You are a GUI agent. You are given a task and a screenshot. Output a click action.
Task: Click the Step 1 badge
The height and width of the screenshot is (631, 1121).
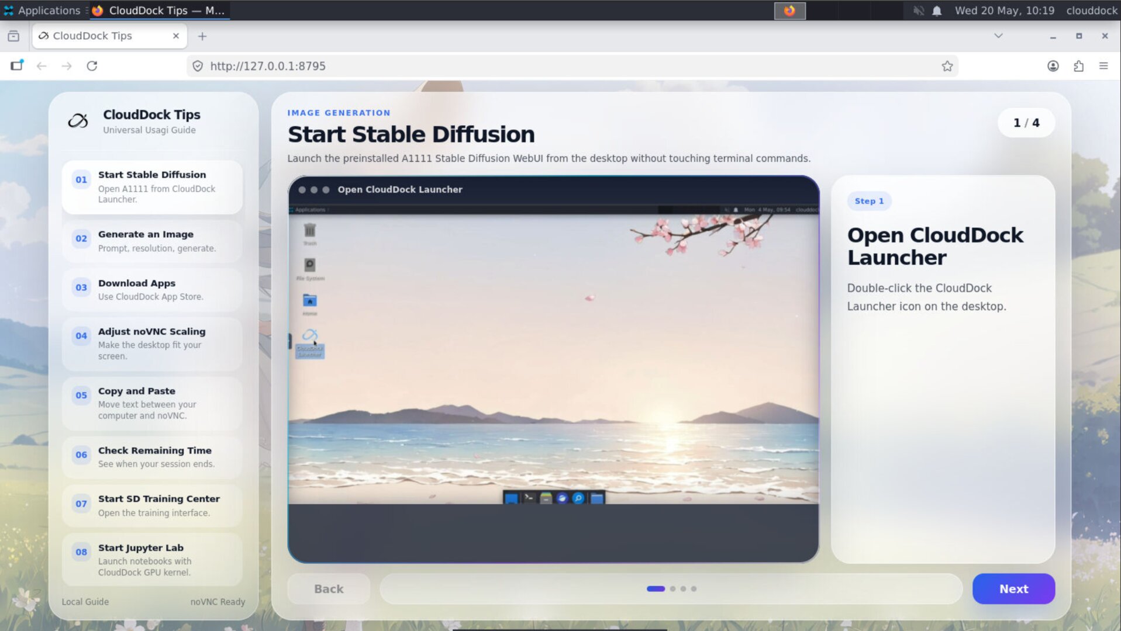point(869,201)
